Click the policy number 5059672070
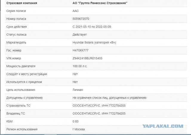 (81, 19)
